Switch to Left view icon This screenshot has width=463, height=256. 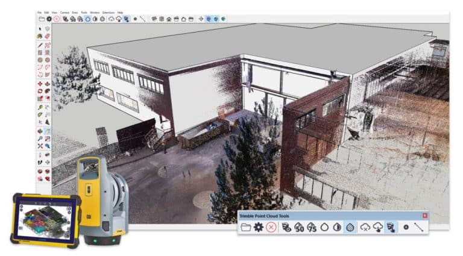191,19
